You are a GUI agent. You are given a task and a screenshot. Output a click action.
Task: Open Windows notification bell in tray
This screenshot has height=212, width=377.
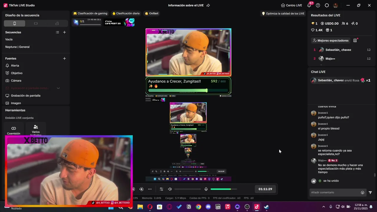click(371, 207)
